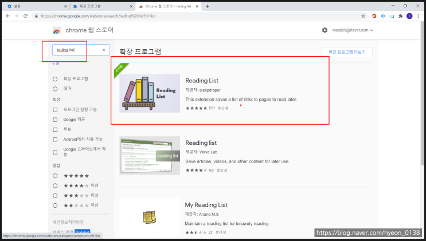Open the Wave Lab reading list thumbnail
Image resolution: width=426 pixels, height=241 pixels.
click(150, 156)
